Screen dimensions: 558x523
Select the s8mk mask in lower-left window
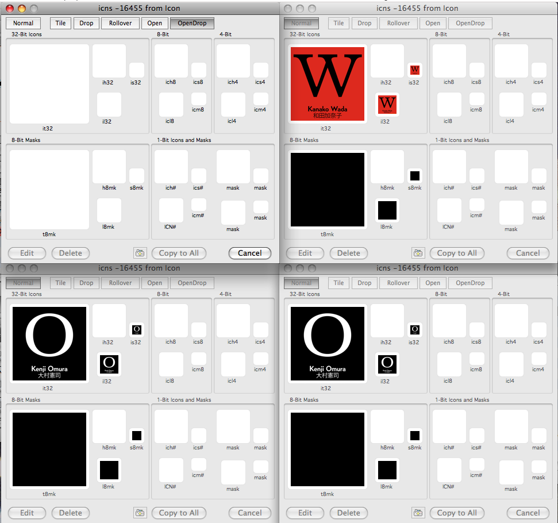137,436
